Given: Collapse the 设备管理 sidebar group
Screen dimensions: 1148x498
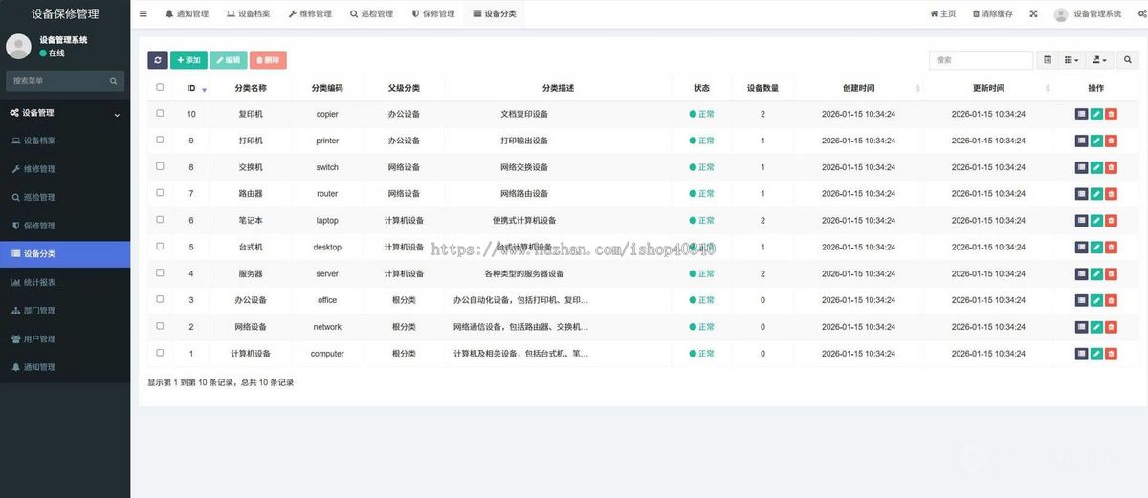Looking at the screenshot, I should (x=65, y=113).
